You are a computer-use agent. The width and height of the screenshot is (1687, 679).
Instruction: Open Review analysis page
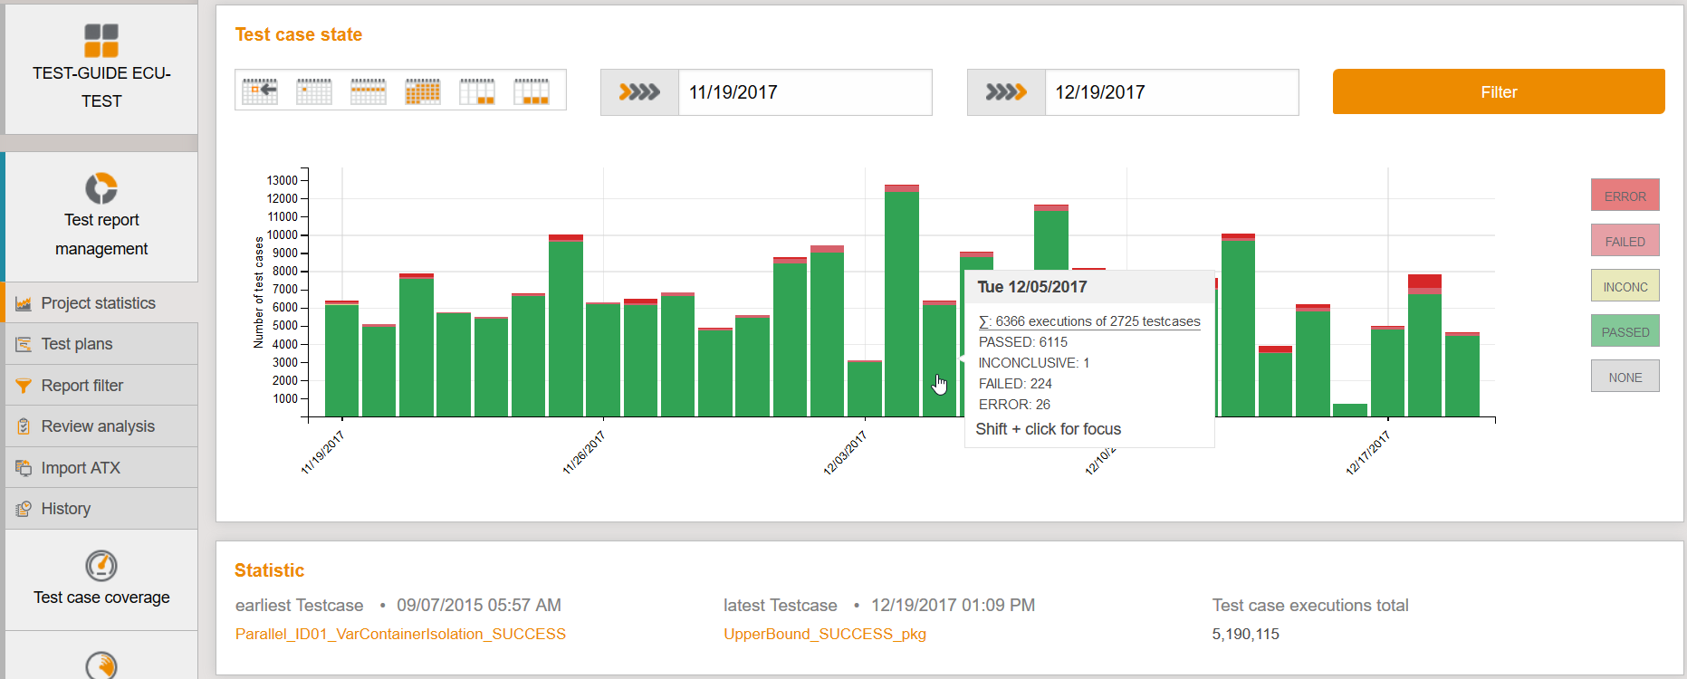[98, 426]
